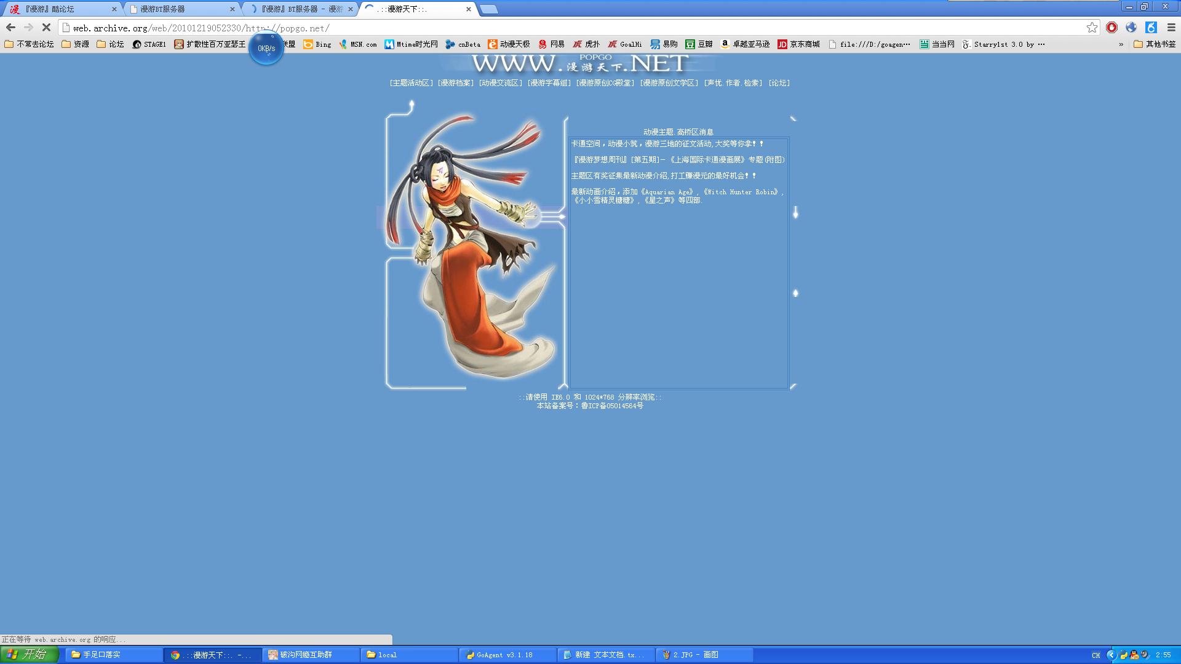Open the Chrome hamburger menu
Screen dimensions: 1181x664
point(1171,28)
